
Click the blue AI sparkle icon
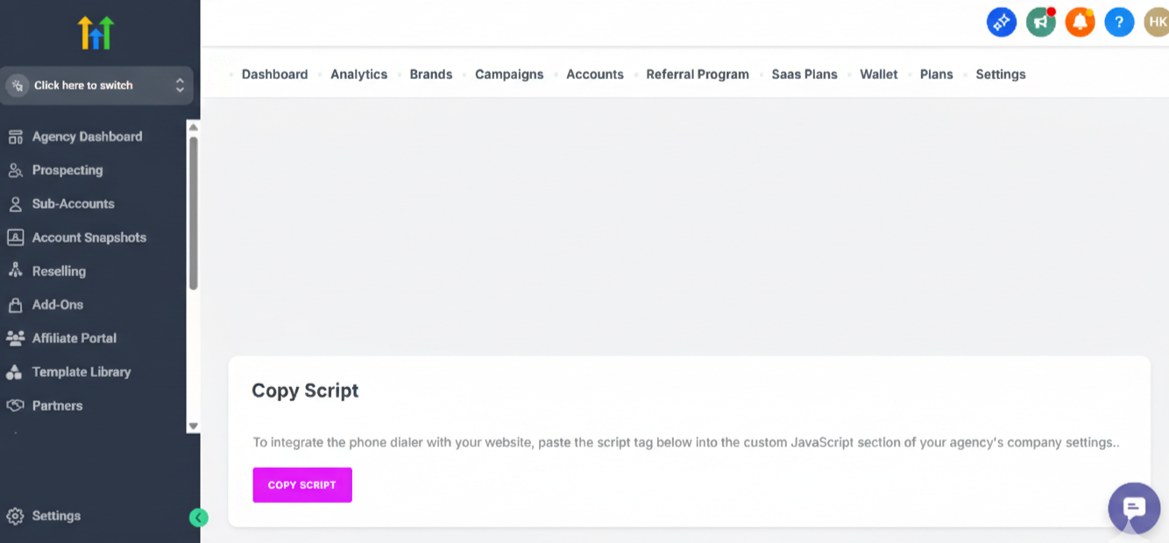point(1002,22)
